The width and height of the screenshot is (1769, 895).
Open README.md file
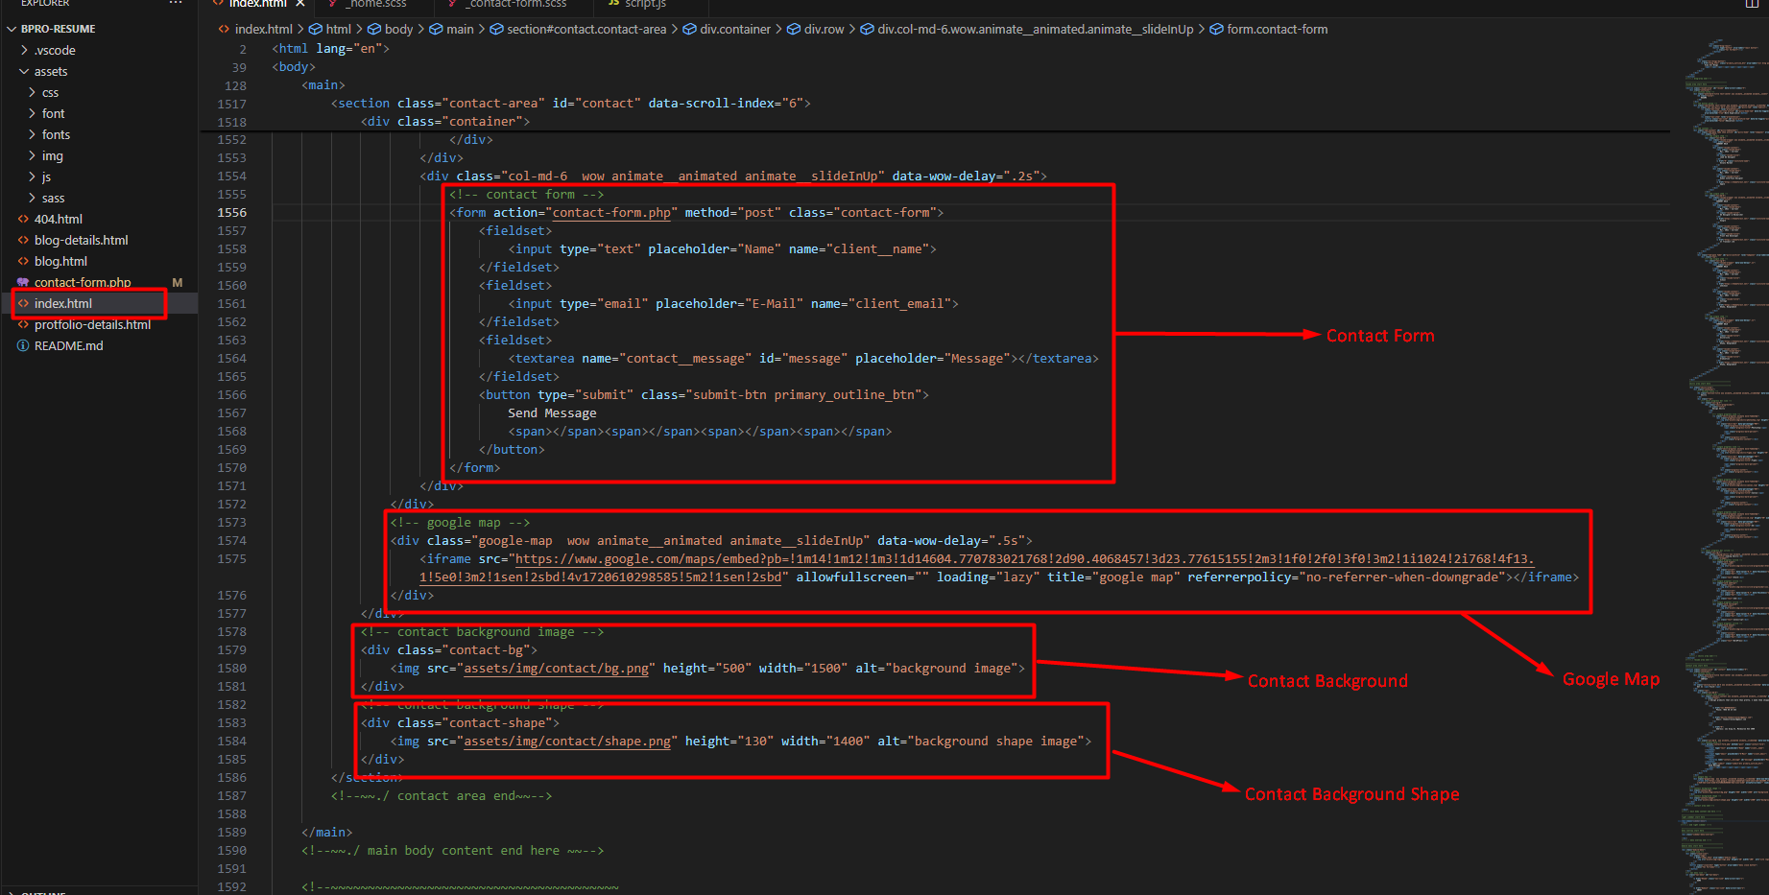tap(68, 345)
